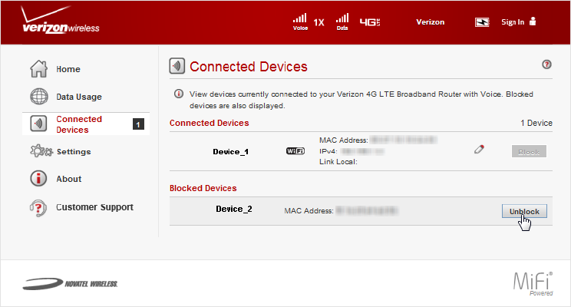Select the Settings gears icon

41,151
